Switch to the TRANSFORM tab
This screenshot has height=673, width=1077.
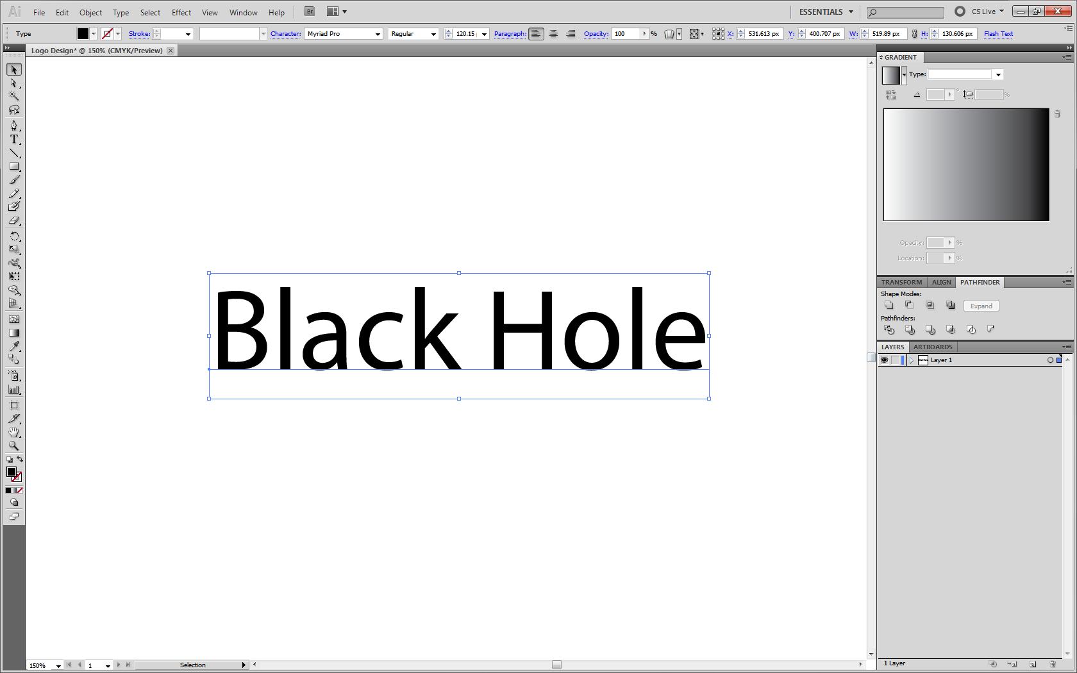(x=901, y=282)
